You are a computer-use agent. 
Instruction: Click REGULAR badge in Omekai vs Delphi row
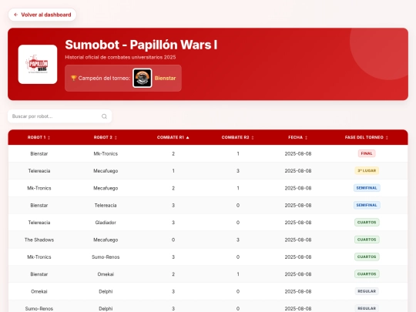tap(367, 291)
